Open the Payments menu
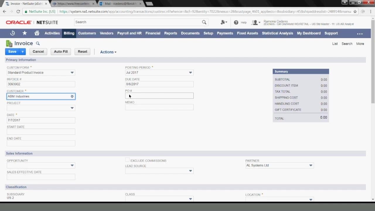The width and height of the screenshot is (375, 211). pyautogui.click(x=225, y=33)
